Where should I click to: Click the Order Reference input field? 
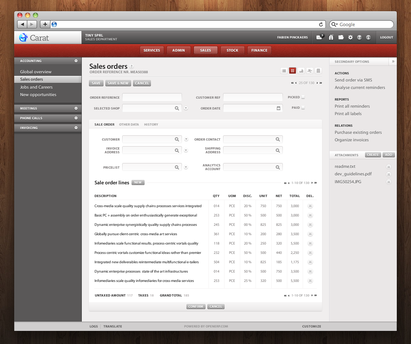(152, 97)
